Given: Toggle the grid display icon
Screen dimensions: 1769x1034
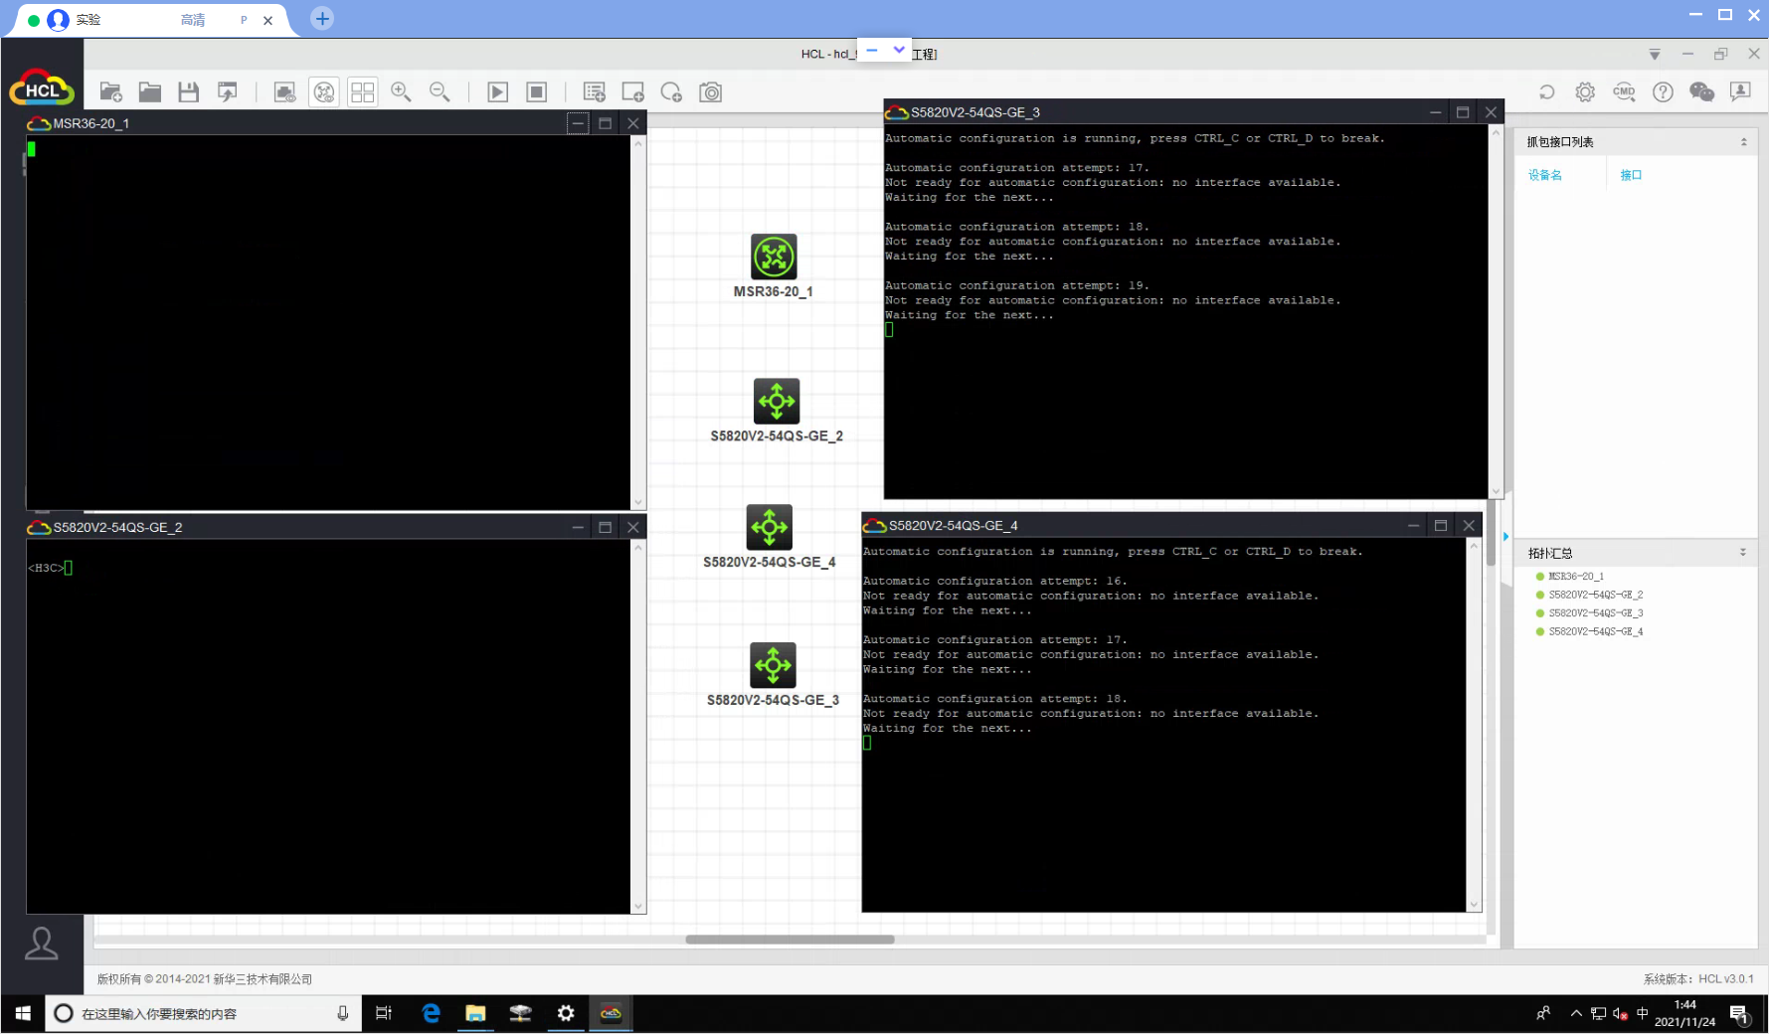Looking at the screenshot, I should pyautogui.click(x=363, y=92).
